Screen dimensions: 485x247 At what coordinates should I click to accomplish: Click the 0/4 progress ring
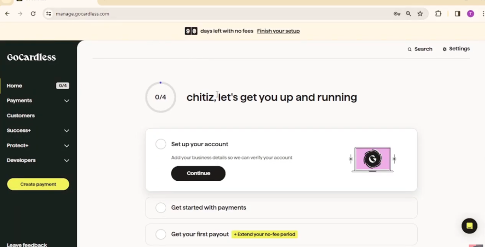tap(161, 97)
